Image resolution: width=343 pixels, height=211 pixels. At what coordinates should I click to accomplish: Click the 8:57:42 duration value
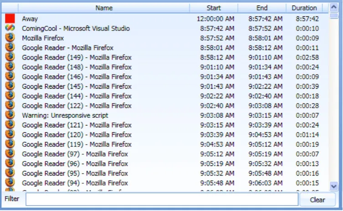pyautogui.click(x=307, y=19)
